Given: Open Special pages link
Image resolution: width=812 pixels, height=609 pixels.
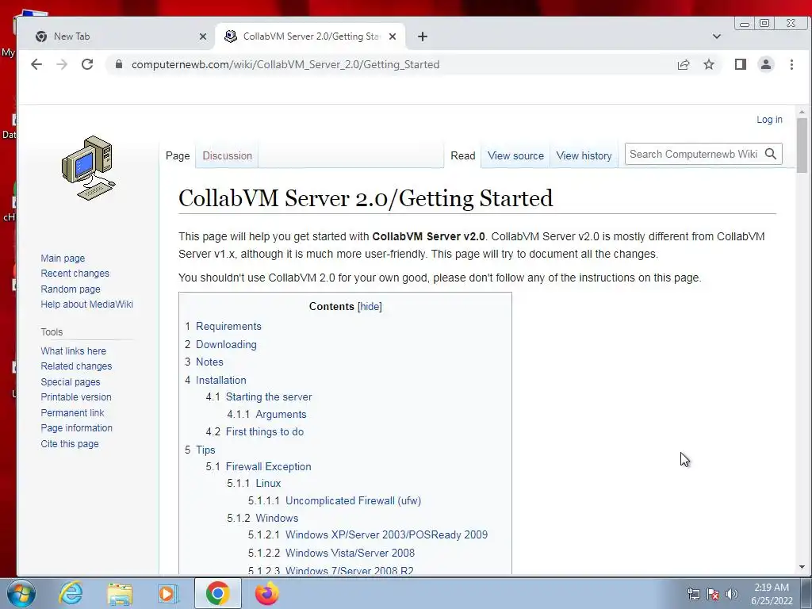Looking at the screenshot, I should pyautogui.click(x=71, y=381).
